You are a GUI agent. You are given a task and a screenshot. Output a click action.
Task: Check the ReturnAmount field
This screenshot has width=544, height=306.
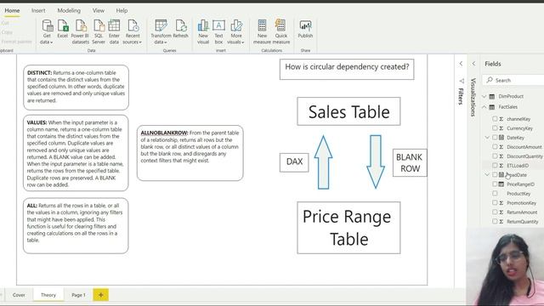pos(495,212)
